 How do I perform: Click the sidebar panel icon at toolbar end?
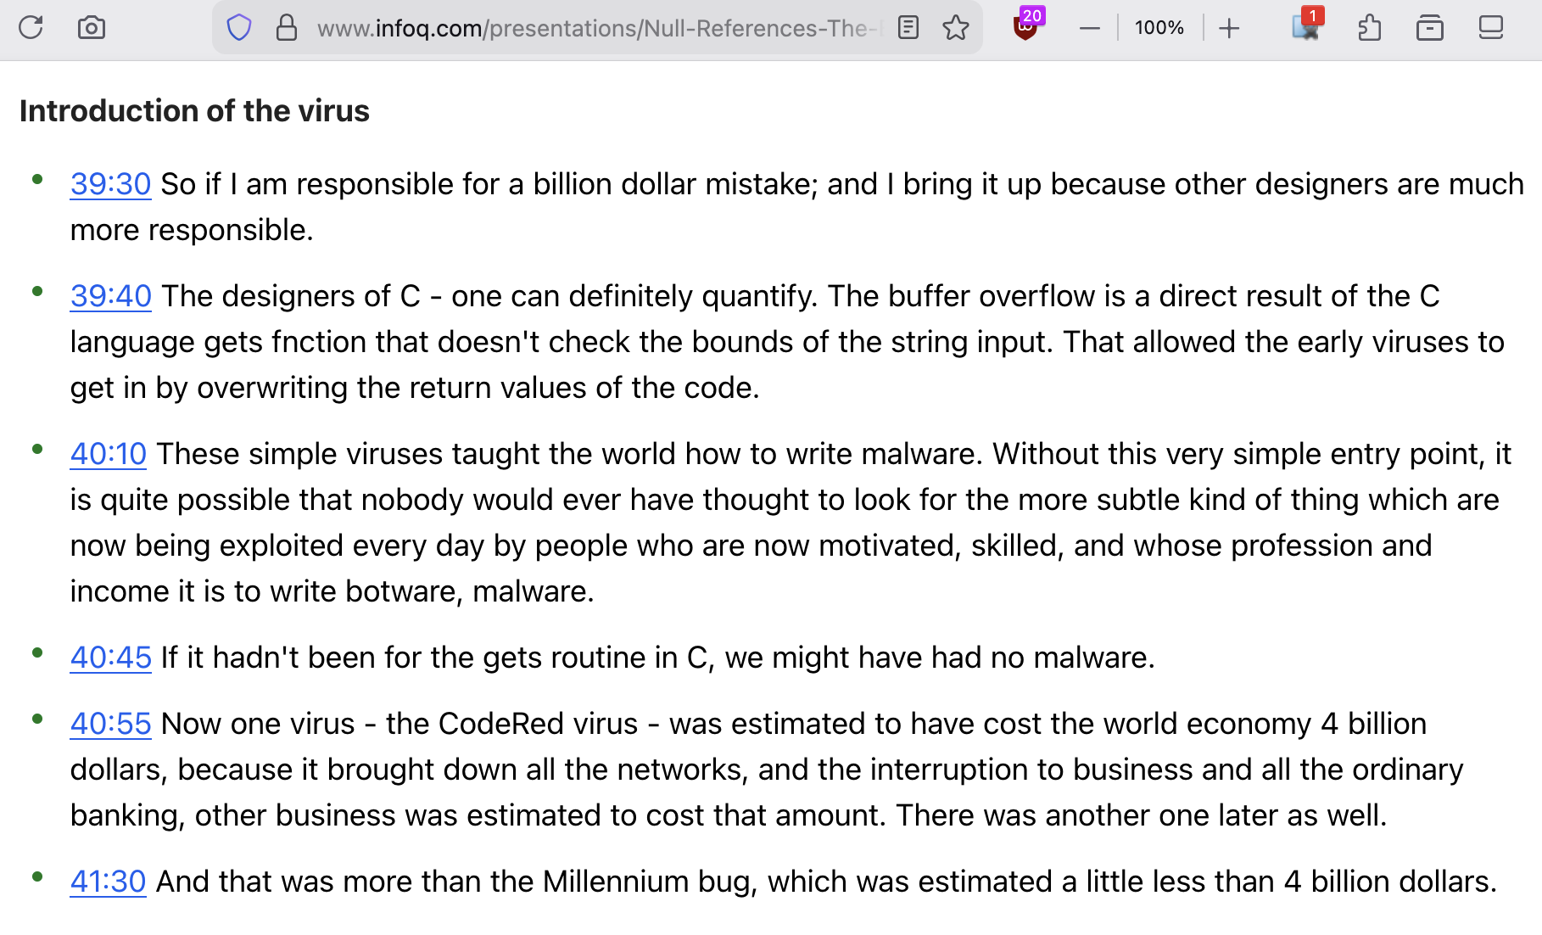[x=1490, y=28]
